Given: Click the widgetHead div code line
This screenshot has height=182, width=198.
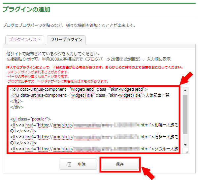Looking at the screenshot, I should click(79, 89).
